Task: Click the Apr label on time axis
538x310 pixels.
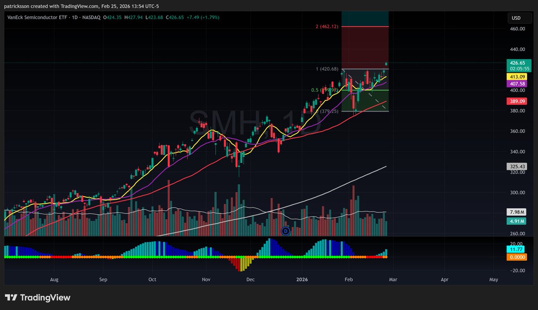Action: point(444,279)
